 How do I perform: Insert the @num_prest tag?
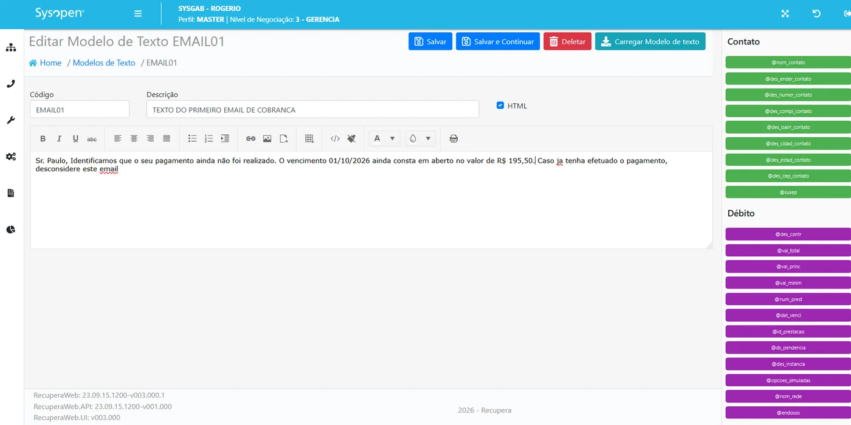point(788,299)
